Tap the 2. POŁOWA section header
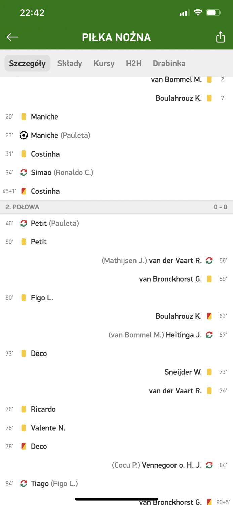This screenshot has width=233, height=505. (116, 207)
